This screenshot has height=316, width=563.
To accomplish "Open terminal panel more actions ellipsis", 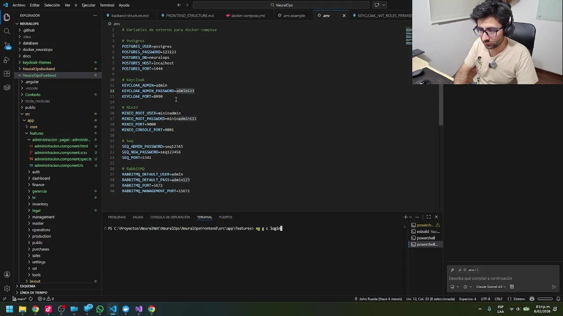I will coord(417,217).
